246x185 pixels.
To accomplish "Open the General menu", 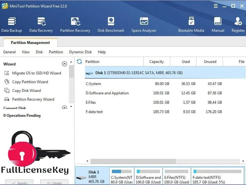I will 9,52.
